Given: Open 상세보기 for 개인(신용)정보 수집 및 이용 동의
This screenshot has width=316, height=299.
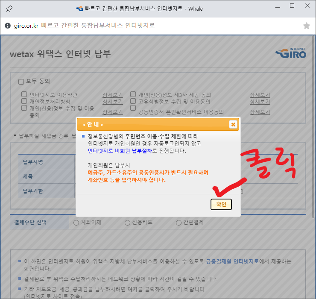Looking at the screenshot, I should [113, 112].
